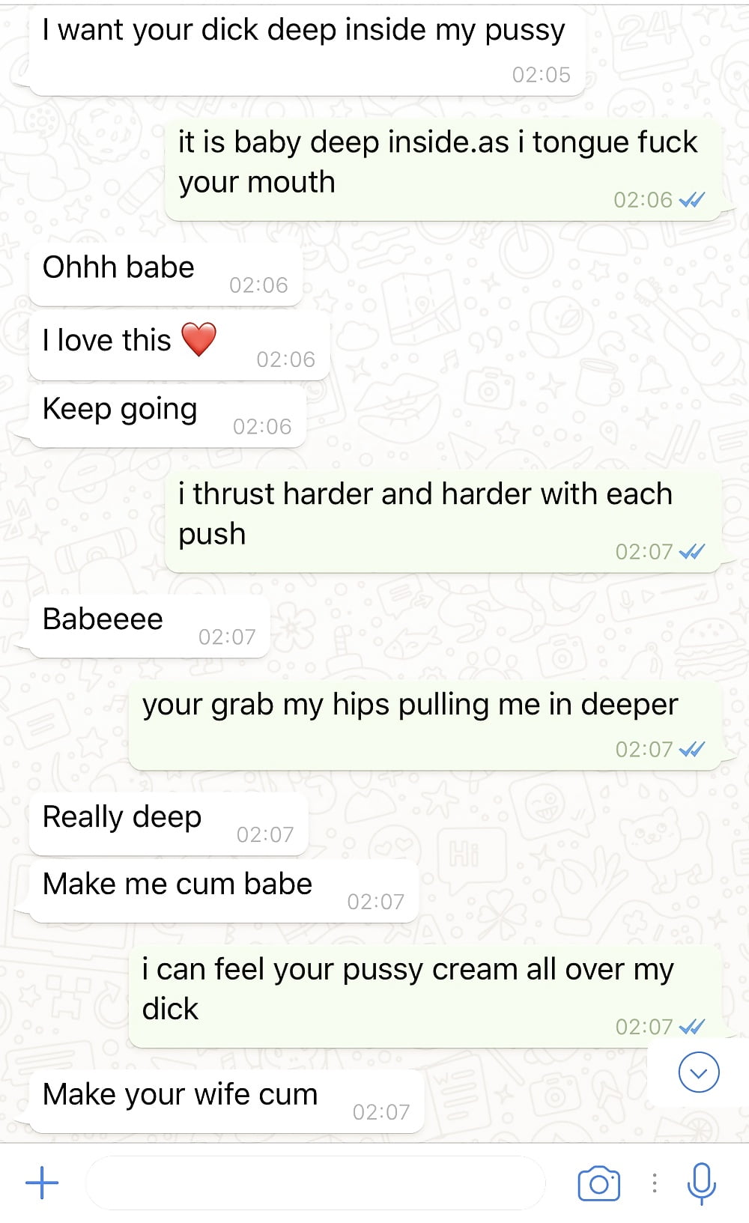749x1223 pixels.
Task: Tap the 02:07 timestamp beside "Babeeee"
Action: click(227, 637)
